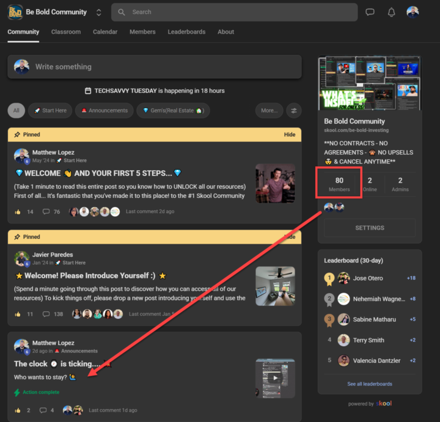The width and height of the screenshot is (440, 422).
Task: Click Last comment 2d ago text
Action: (x=150, y=211)
